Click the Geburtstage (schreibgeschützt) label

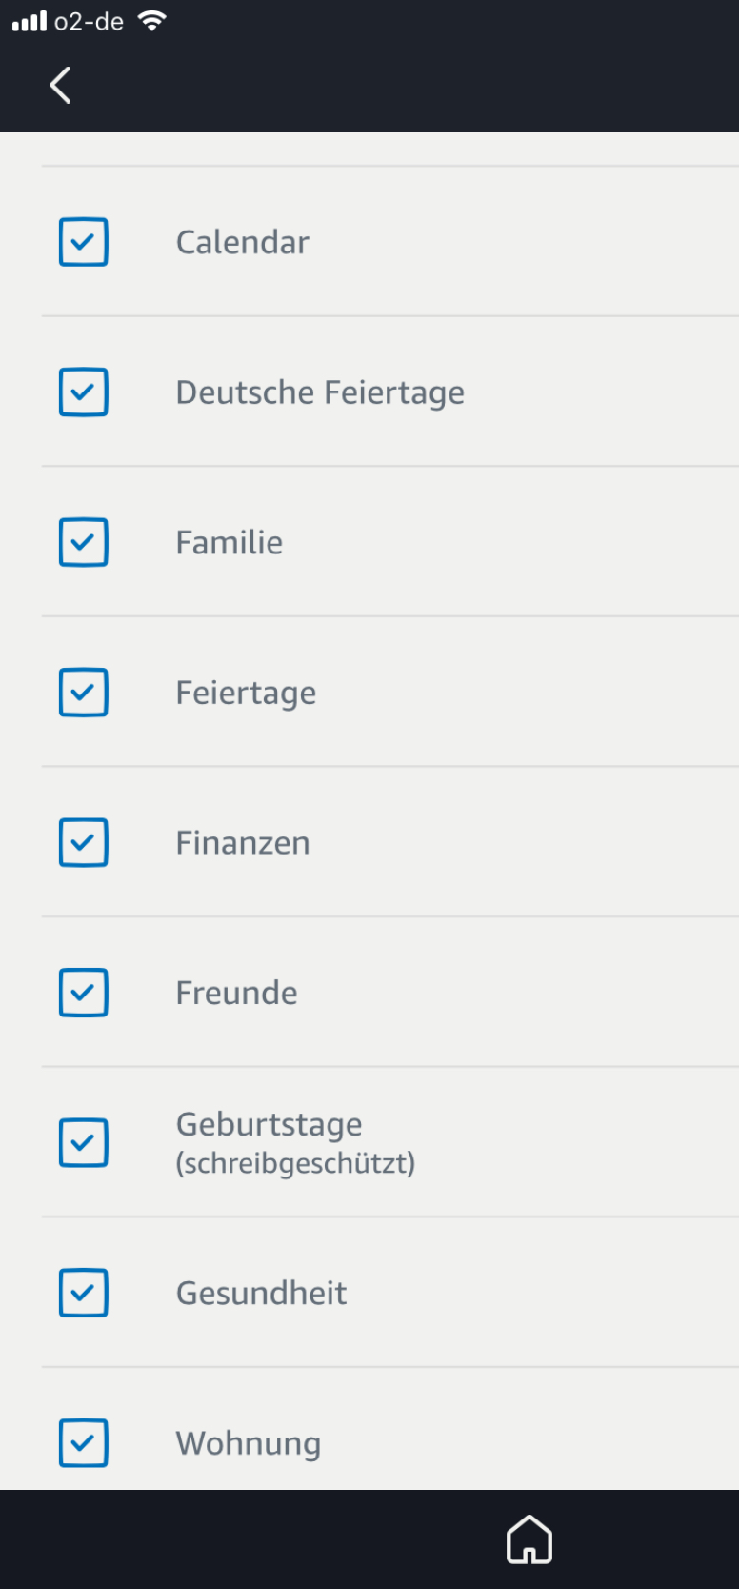point(295,1142)
